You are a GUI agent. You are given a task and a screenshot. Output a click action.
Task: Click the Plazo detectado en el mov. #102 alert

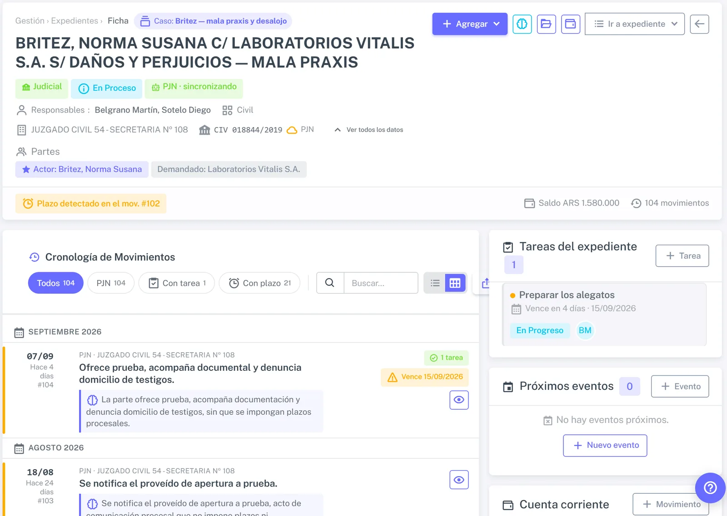coord(91,204)
